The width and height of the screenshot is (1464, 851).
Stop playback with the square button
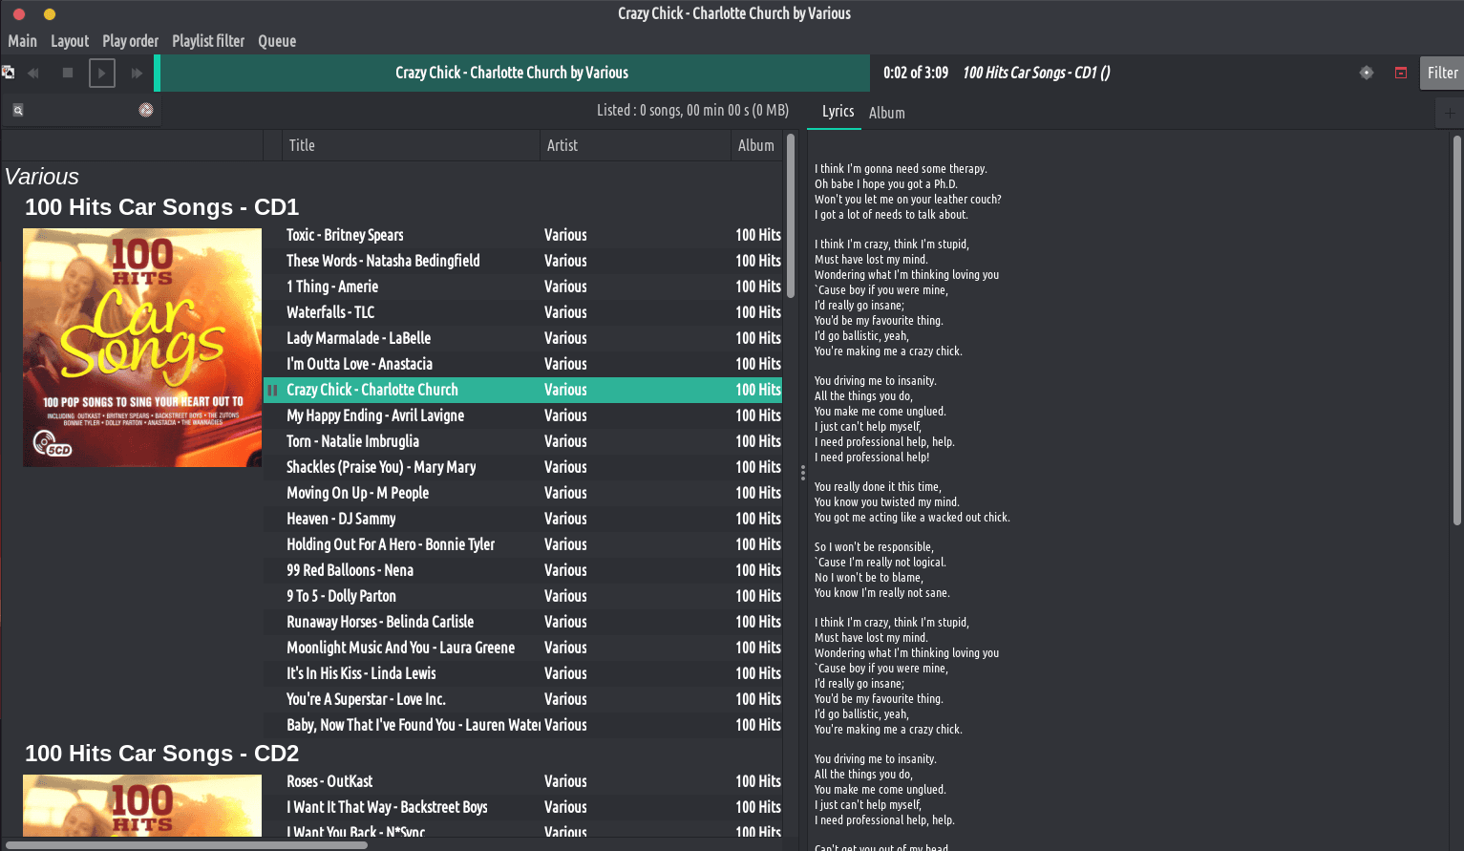pyautogui.click(x=68, y=73)
